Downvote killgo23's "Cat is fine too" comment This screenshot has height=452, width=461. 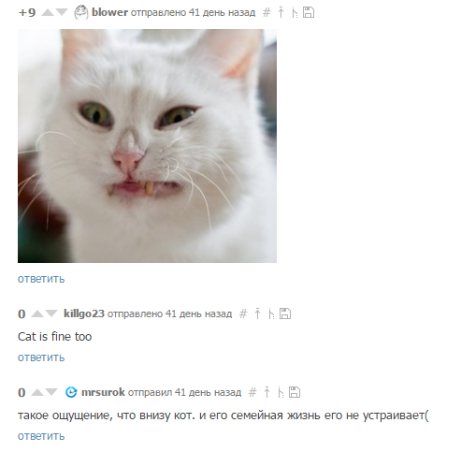click(51, 313)
